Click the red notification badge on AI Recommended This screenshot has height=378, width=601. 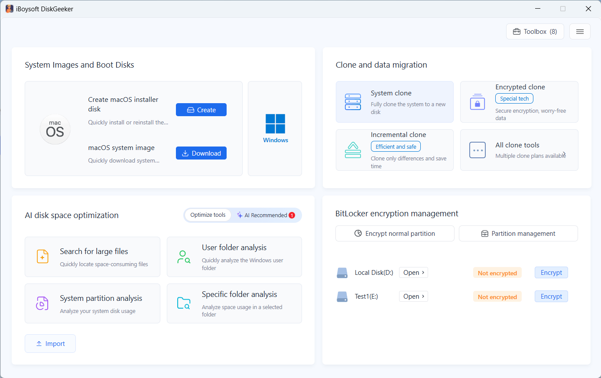click(292, 215)
